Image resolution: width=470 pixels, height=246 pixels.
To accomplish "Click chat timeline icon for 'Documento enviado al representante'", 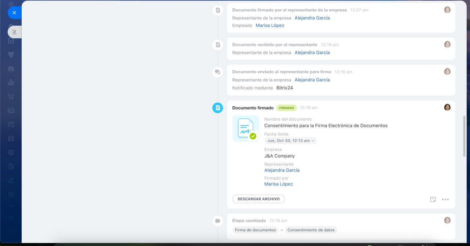I will tap(218, 72).
